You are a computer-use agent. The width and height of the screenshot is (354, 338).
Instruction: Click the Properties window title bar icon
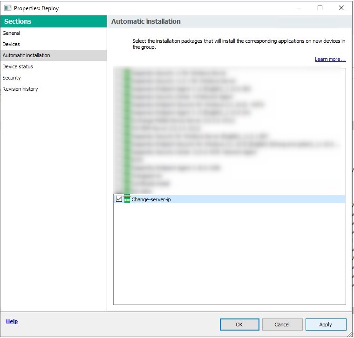point(7,8)
